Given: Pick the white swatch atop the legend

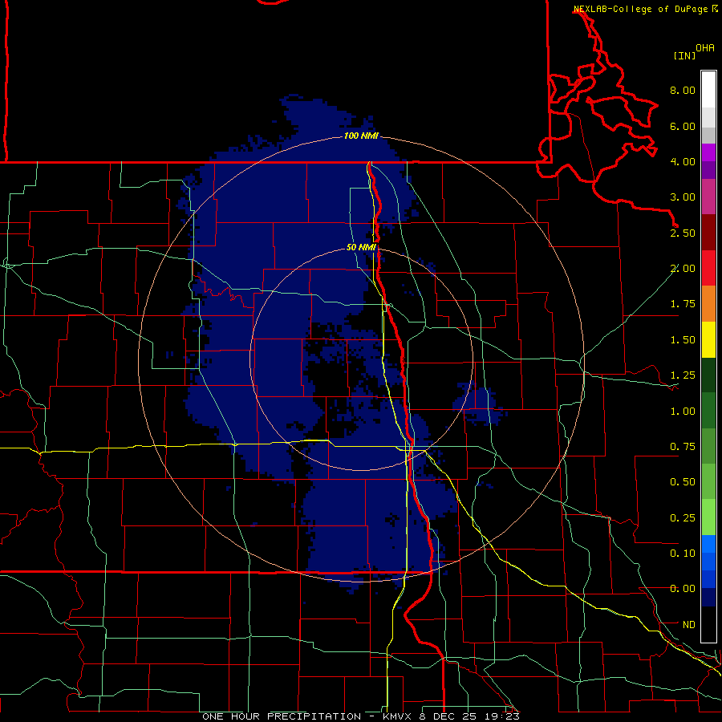Looking at the screenshot, I should pyautogui.click(x=708, y=89).
